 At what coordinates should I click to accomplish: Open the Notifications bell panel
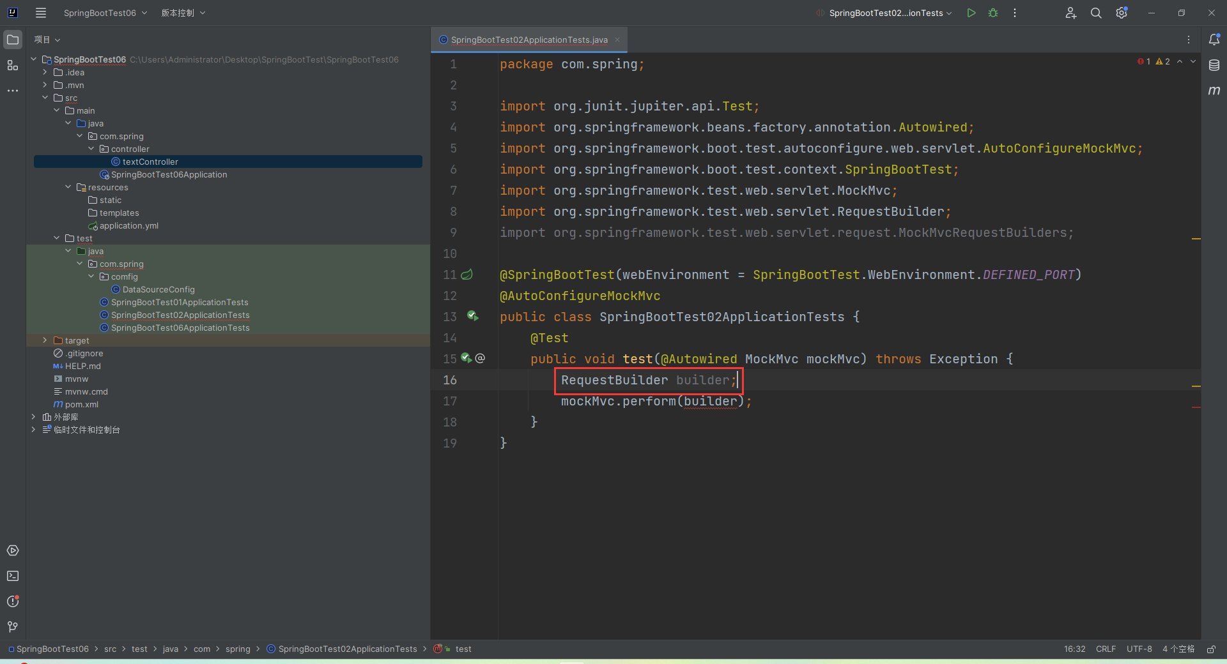click(1214, 40)
